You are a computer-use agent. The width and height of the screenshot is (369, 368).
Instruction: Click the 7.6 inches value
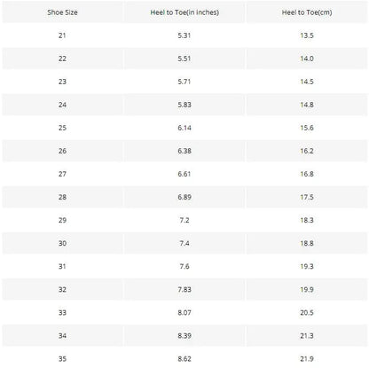pos(184,266)
